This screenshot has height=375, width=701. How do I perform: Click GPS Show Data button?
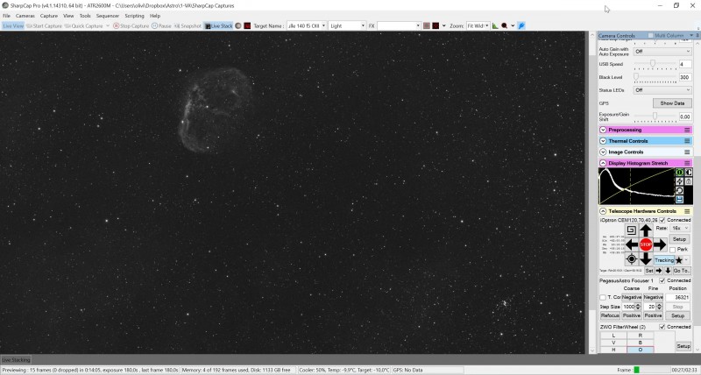point(672,103)
